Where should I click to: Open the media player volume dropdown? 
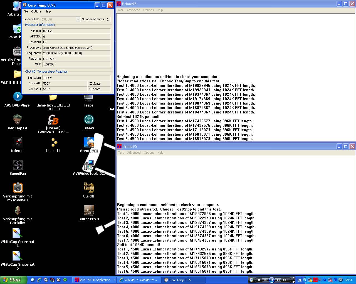[288, 280]
